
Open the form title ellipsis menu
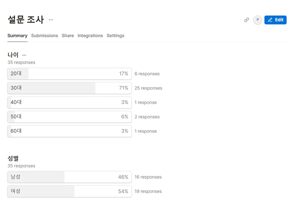tap(51, 20)
